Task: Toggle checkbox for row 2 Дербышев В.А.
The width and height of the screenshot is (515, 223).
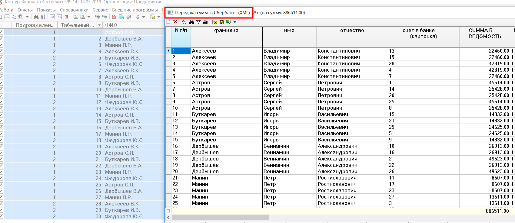Action: (x=1, y=39)
